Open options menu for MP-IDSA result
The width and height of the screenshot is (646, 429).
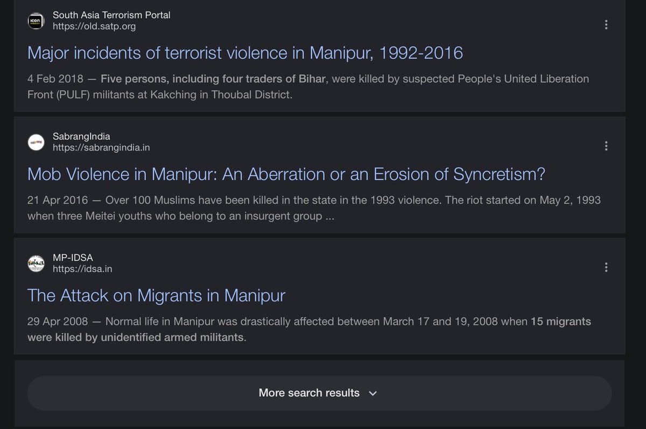click(x=606, y=267)
